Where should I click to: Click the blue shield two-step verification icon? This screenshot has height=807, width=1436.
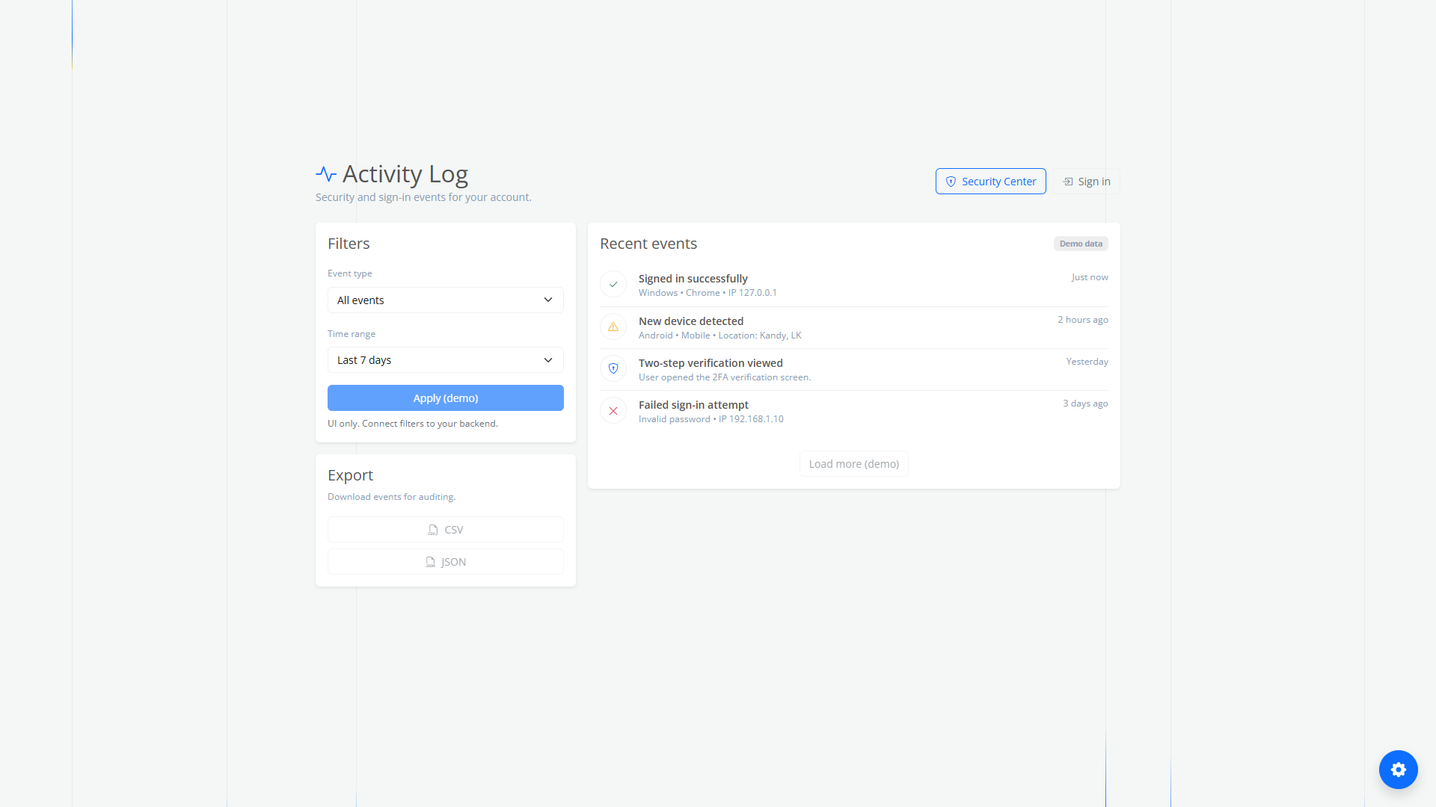pyautogui.click(x=613, y=368)
